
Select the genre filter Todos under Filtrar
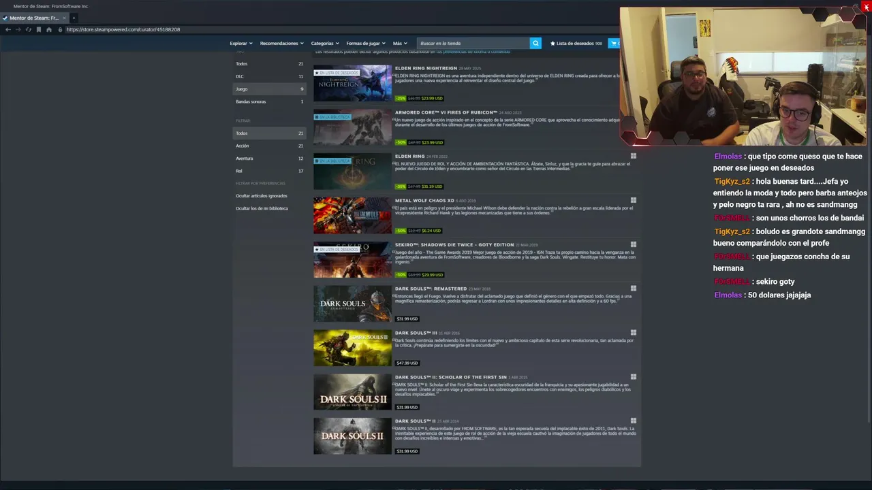[x=269, y=133]
